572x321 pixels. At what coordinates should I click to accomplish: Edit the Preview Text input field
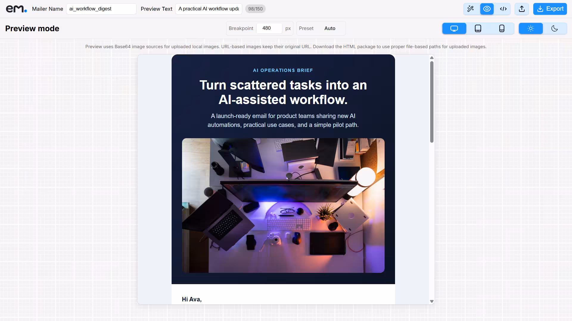click(x=209, y=9)
